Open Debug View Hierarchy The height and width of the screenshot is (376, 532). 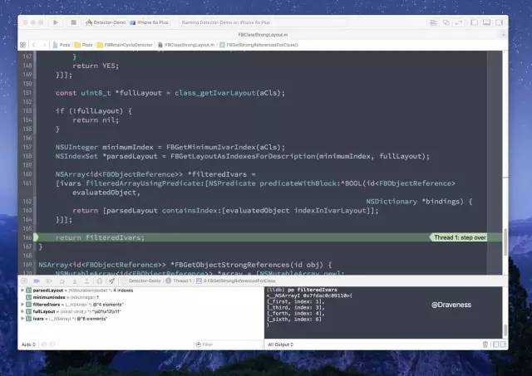pos(100,281)
